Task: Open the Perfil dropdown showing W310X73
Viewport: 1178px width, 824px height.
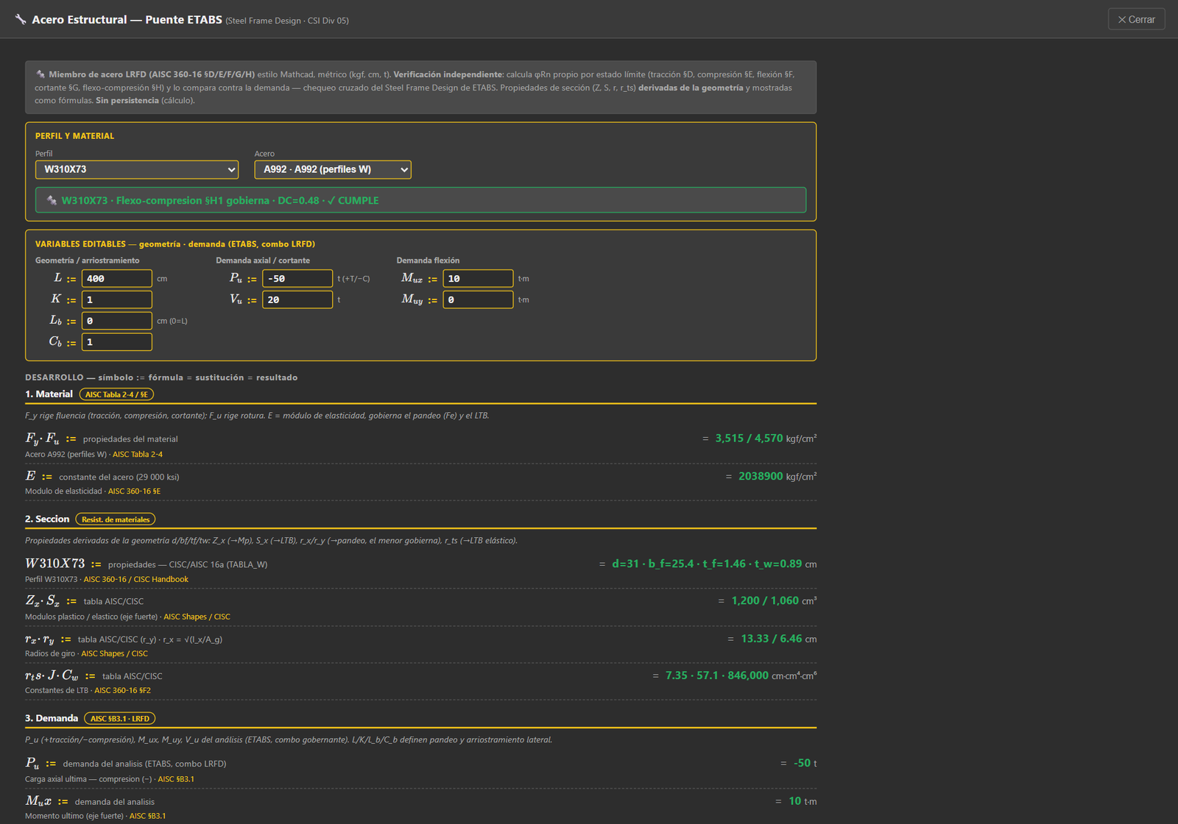Action: click(137, 169)
